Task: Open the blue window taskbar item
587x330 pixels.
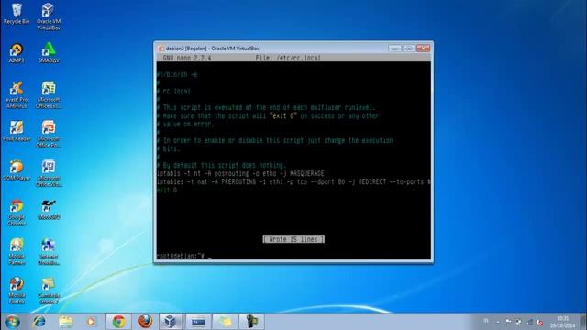Action: 198,322
